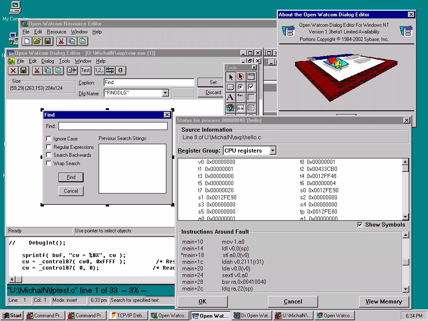The image size is (428, 321).
Task: Click Cancel in the process Status window
Action: (x=293, y=301)
